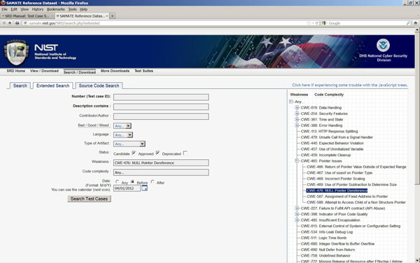Select CWE-457 Use of Uninitialized Variable
The image size is (420, 263).
pyautogui.click(x=332, y=149)
